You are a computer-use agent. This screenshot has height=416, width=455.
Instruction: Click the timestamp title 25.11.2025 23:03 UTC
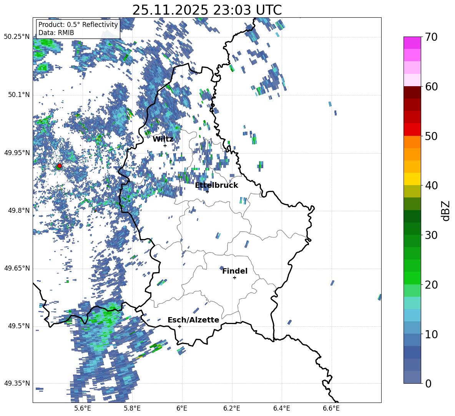(x=207, y=10)
